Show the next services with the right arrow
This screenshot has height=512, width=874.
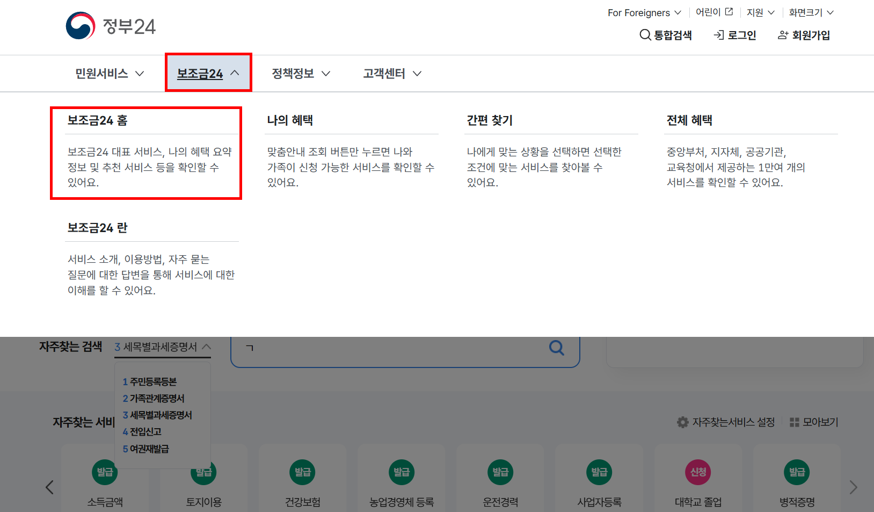click(853, 487)
